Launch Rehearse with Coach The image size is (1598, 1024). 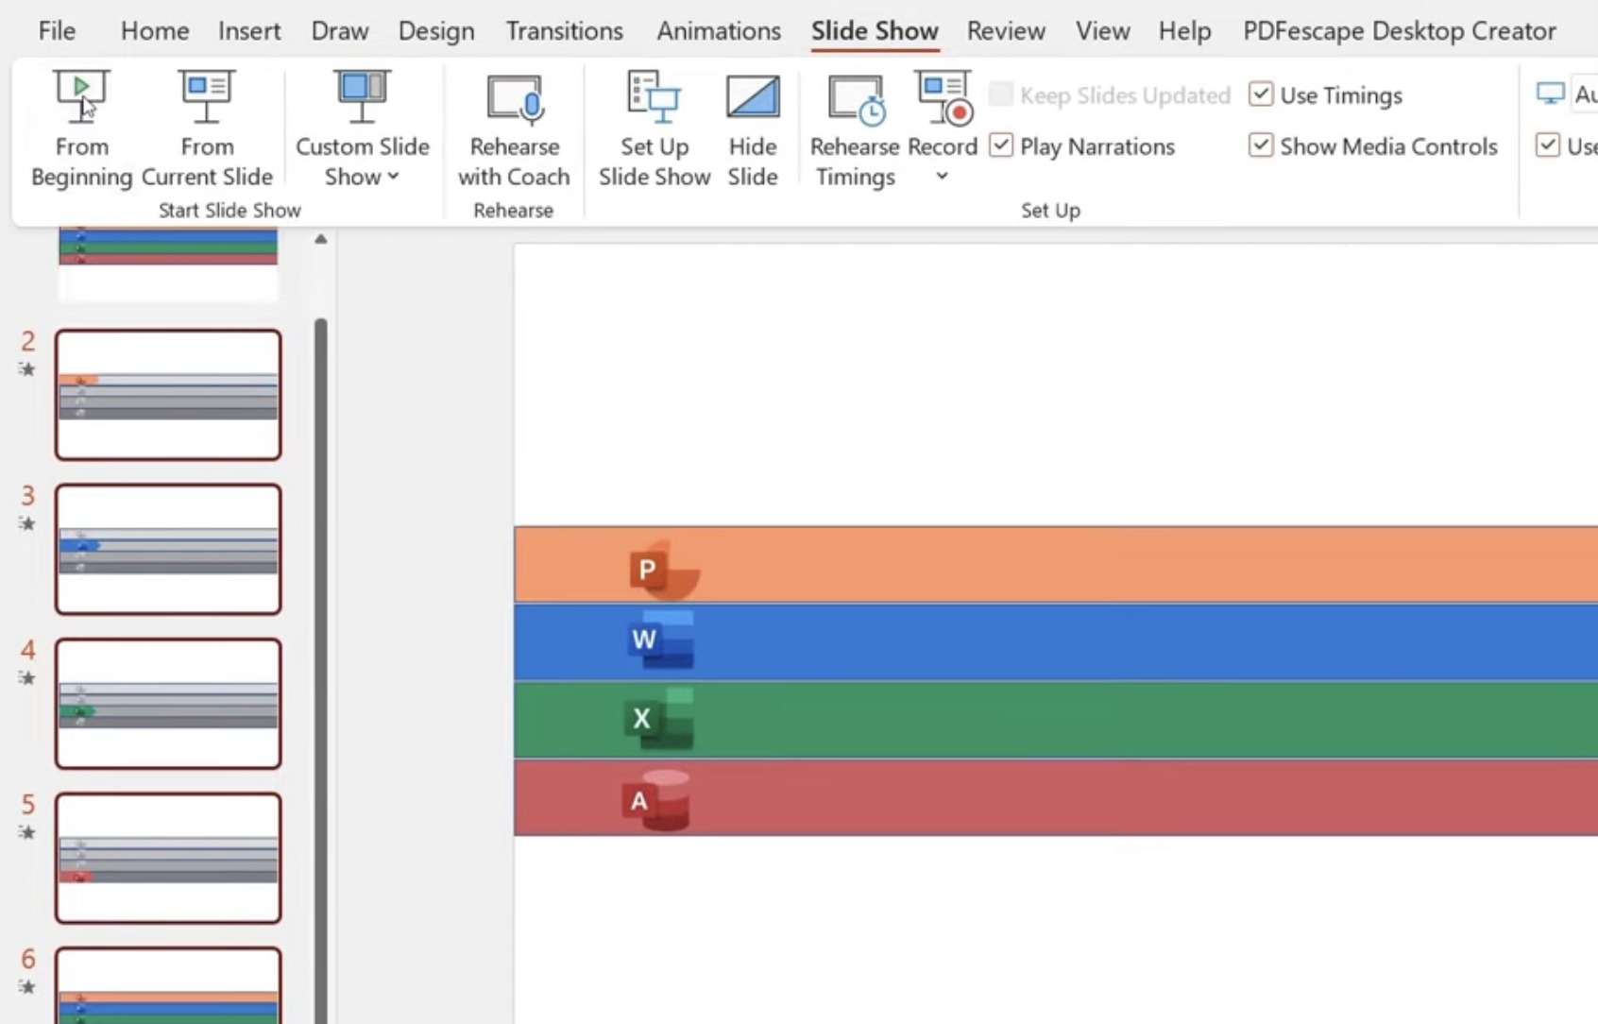514,128
